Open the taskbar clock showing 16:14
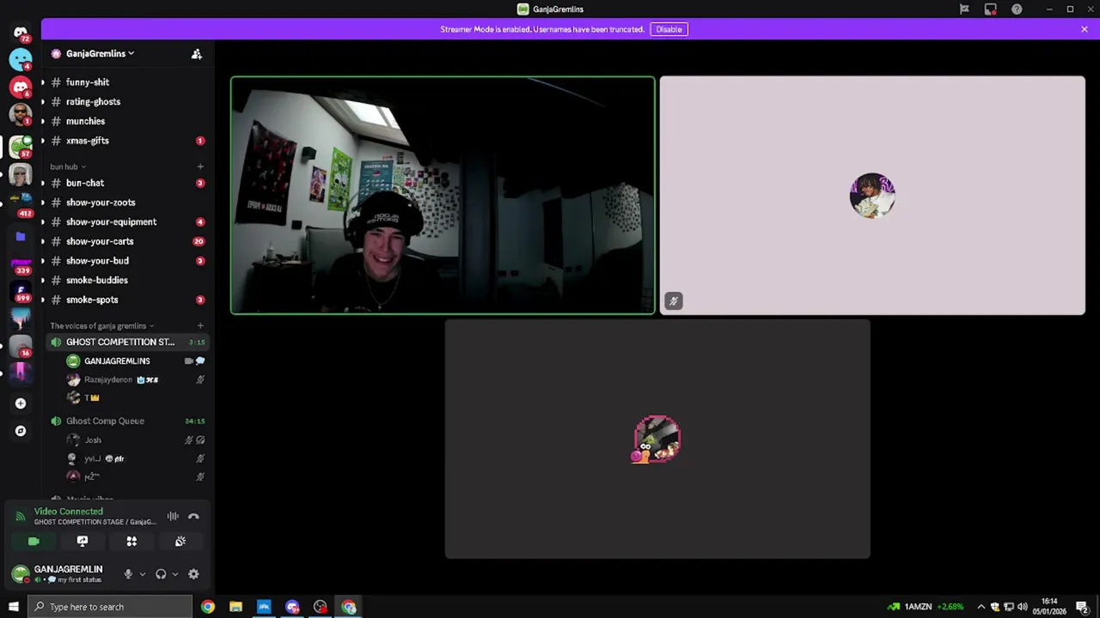The height and width of the screenshot is (618, 1100). click(x=1049, y=607)
